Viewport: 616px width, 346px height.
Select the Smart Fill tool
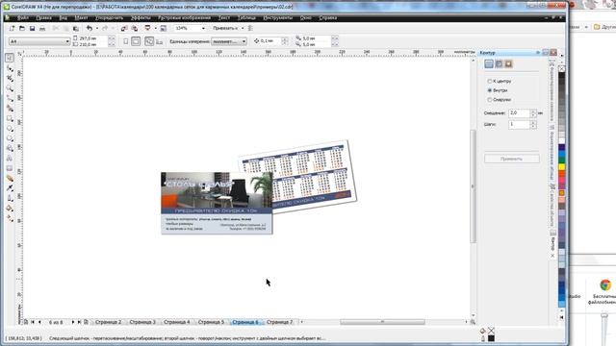10,109
